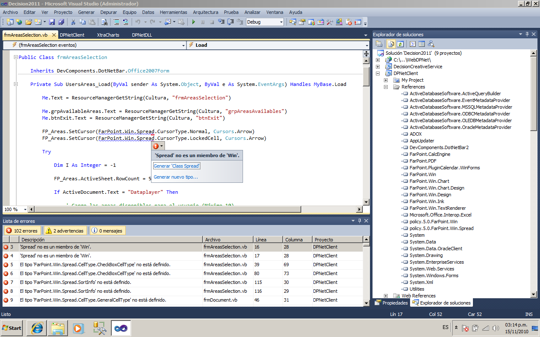Expand the Web References tree node

coord(386,296)
